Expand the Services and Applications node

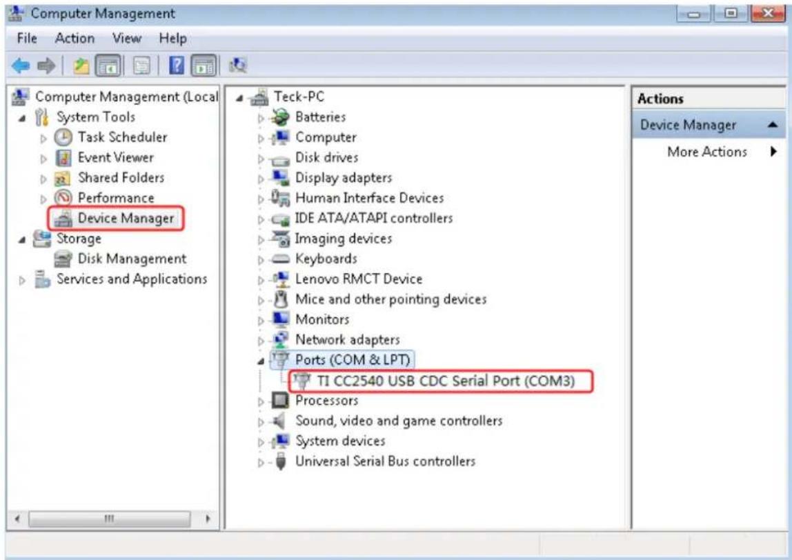click(x=21, y=280)
